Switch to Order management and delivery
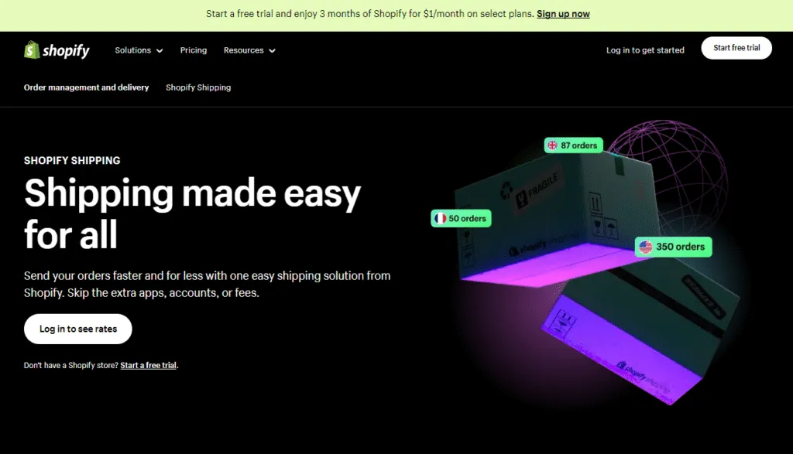This screenshot has width=793, height=454. (86, 87)
